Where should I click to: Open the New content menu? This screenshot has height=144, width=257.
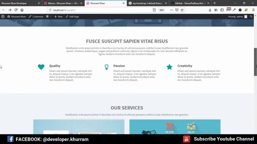58,17
